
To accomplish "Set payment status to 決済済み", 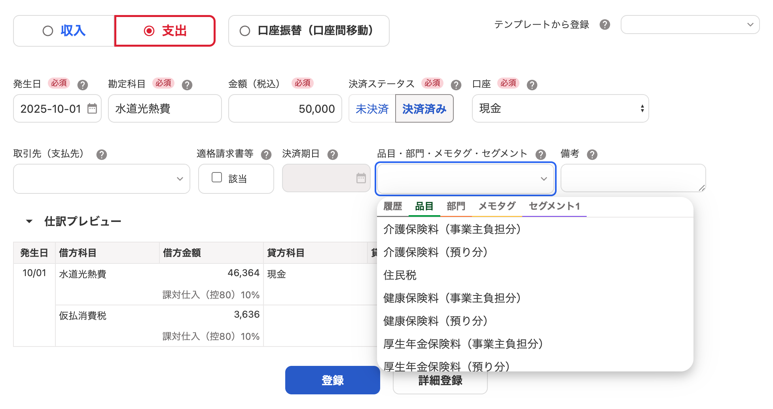I will coord(424,108).
